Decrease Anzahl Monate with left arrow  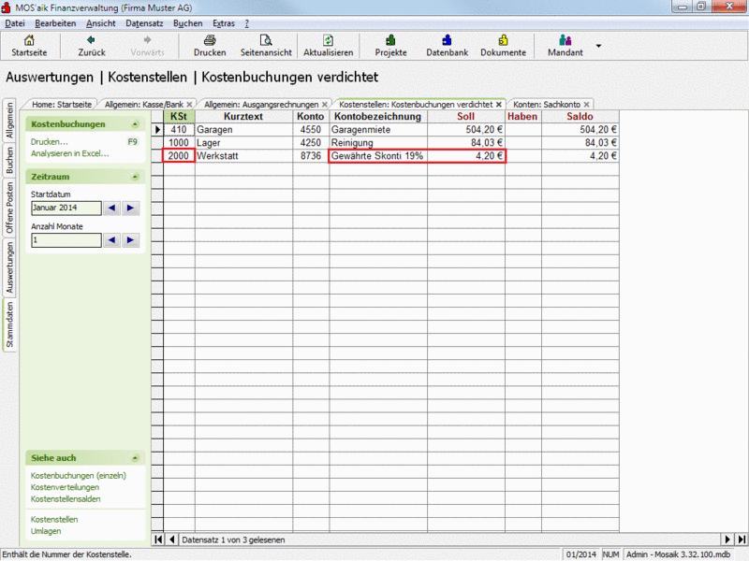(x=111, y=240)
